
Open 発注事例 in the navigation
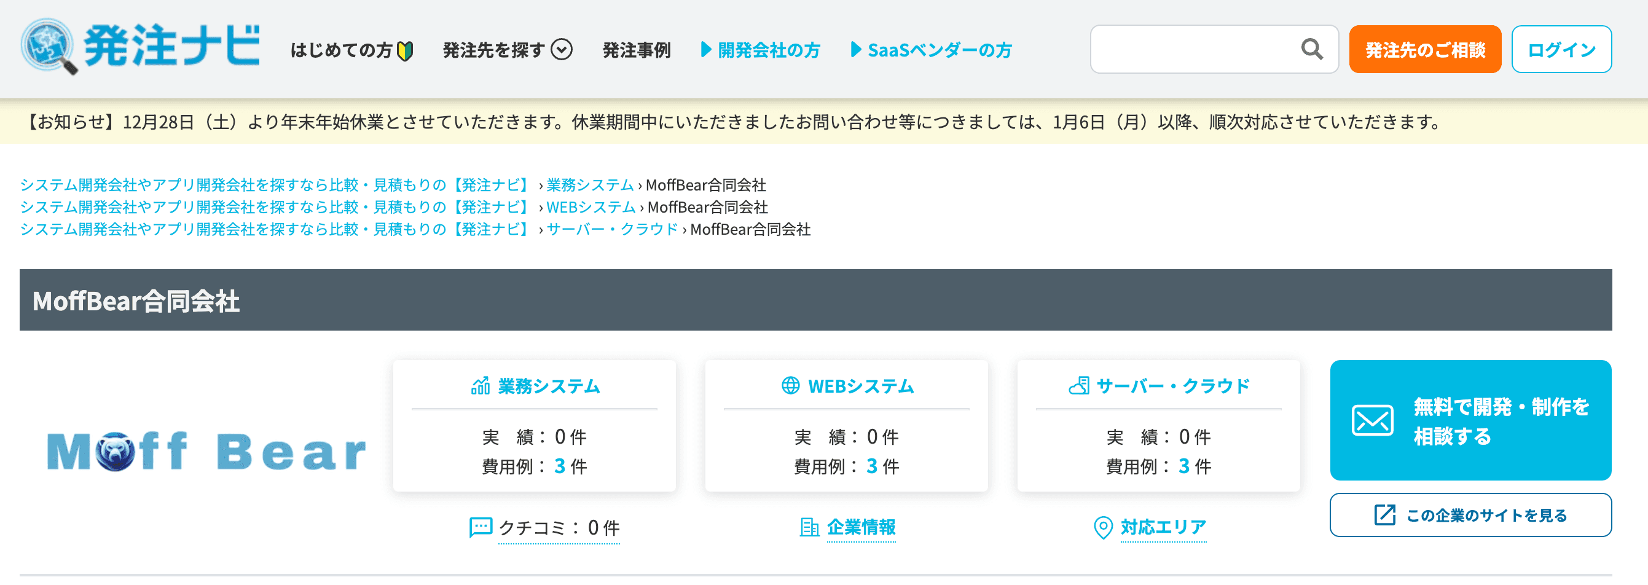click(x=636, y=50)
